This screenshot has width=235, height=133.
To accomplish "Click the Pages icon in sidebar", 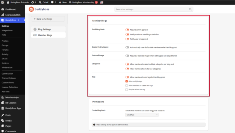I will (x=3, y=126).
